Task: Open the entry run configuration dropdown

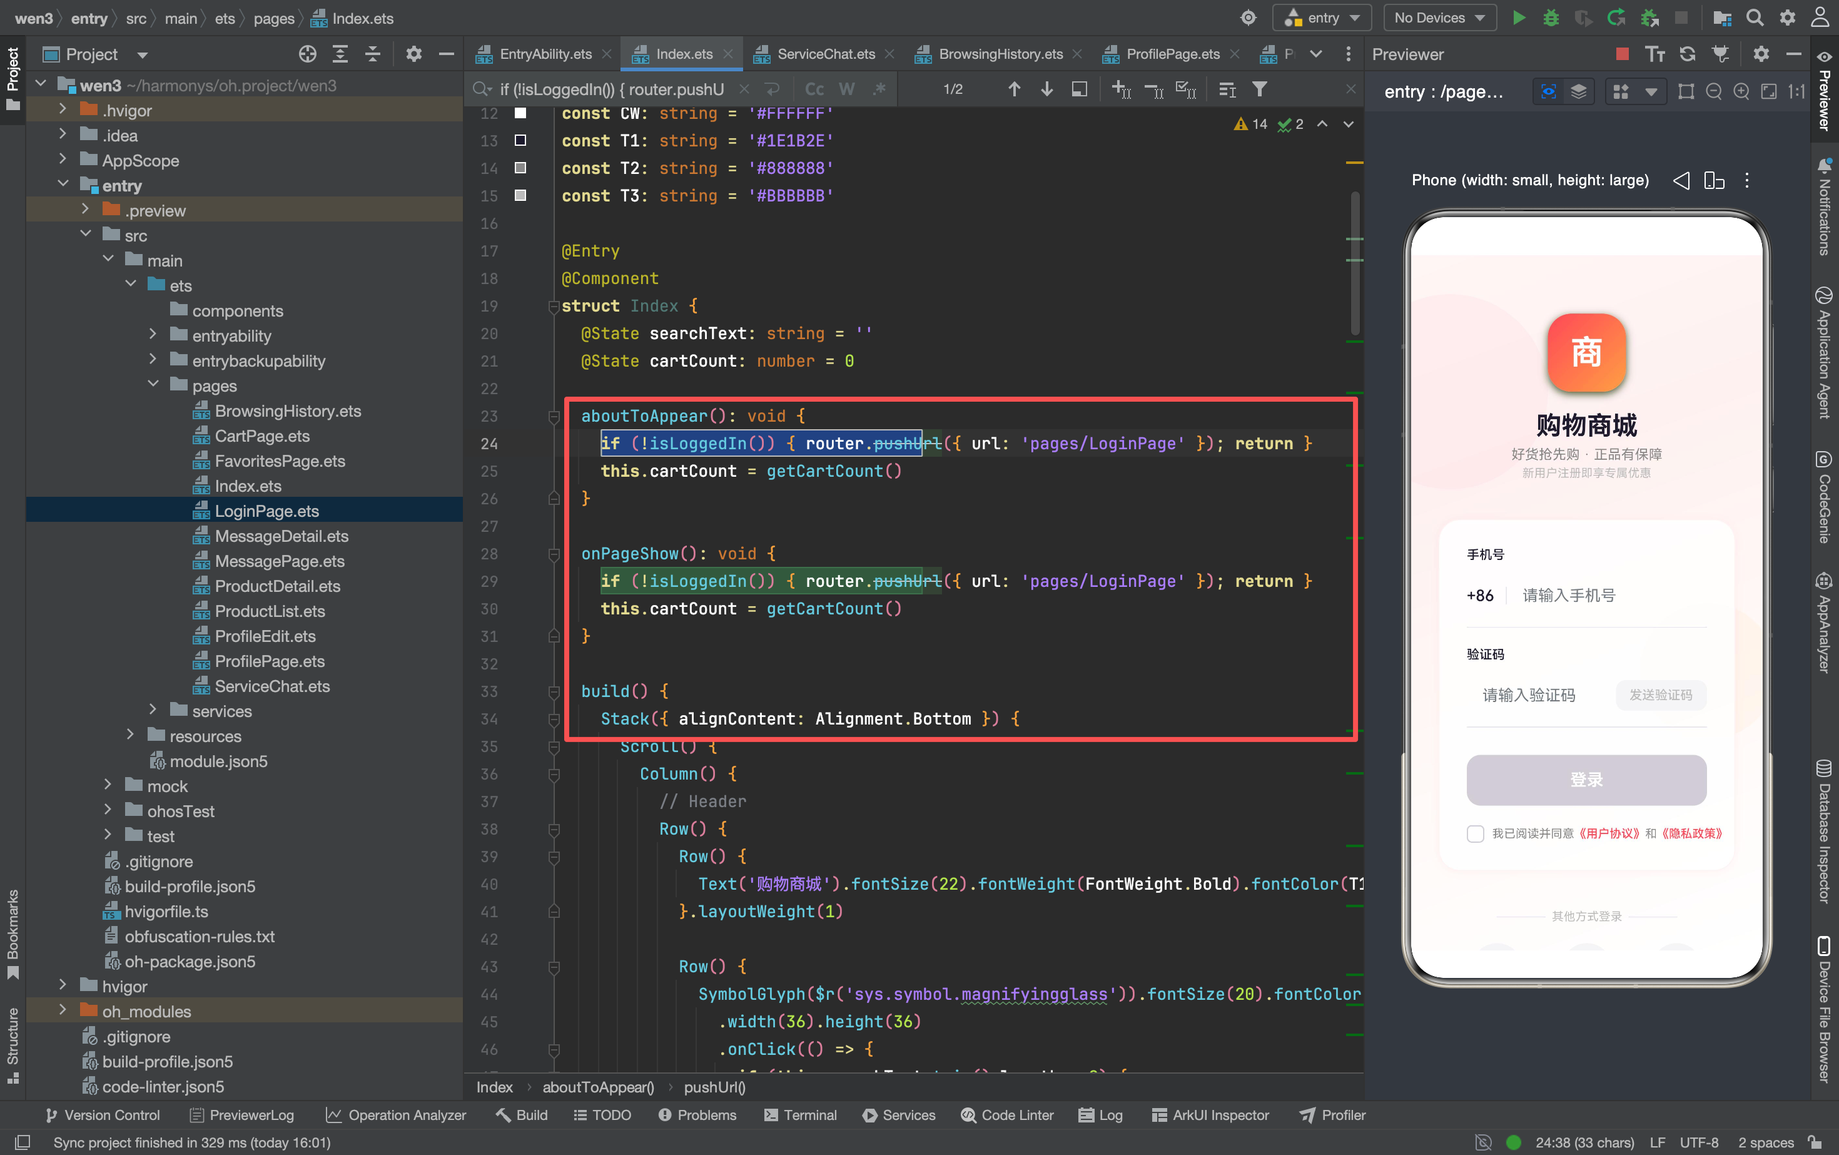Action: point(1322,18)
